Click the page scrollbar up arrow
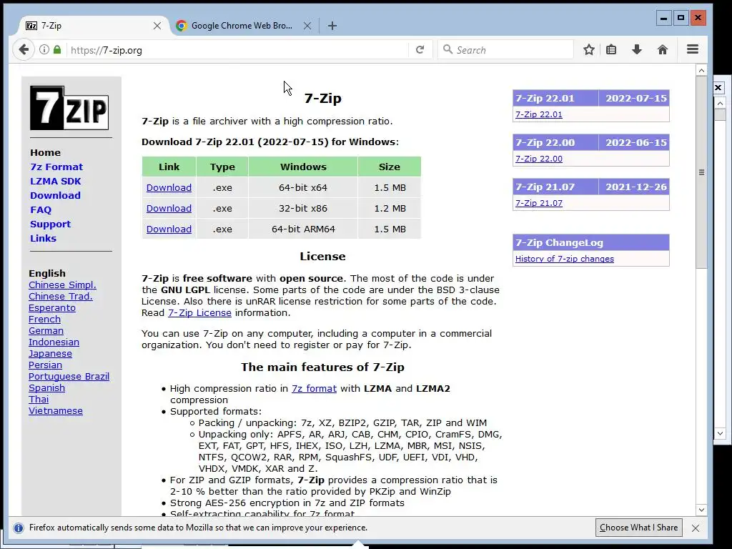The height and width of the screenshot is (549, 732). 701,71
